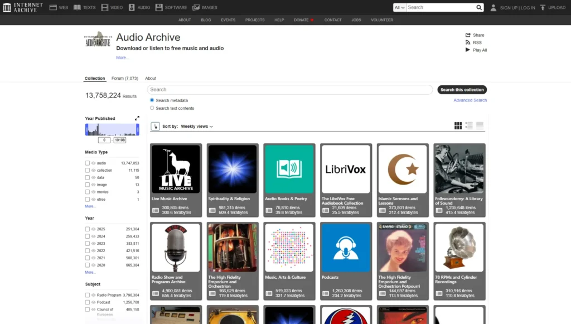Check the data media type checkbox

pos(88,178)
